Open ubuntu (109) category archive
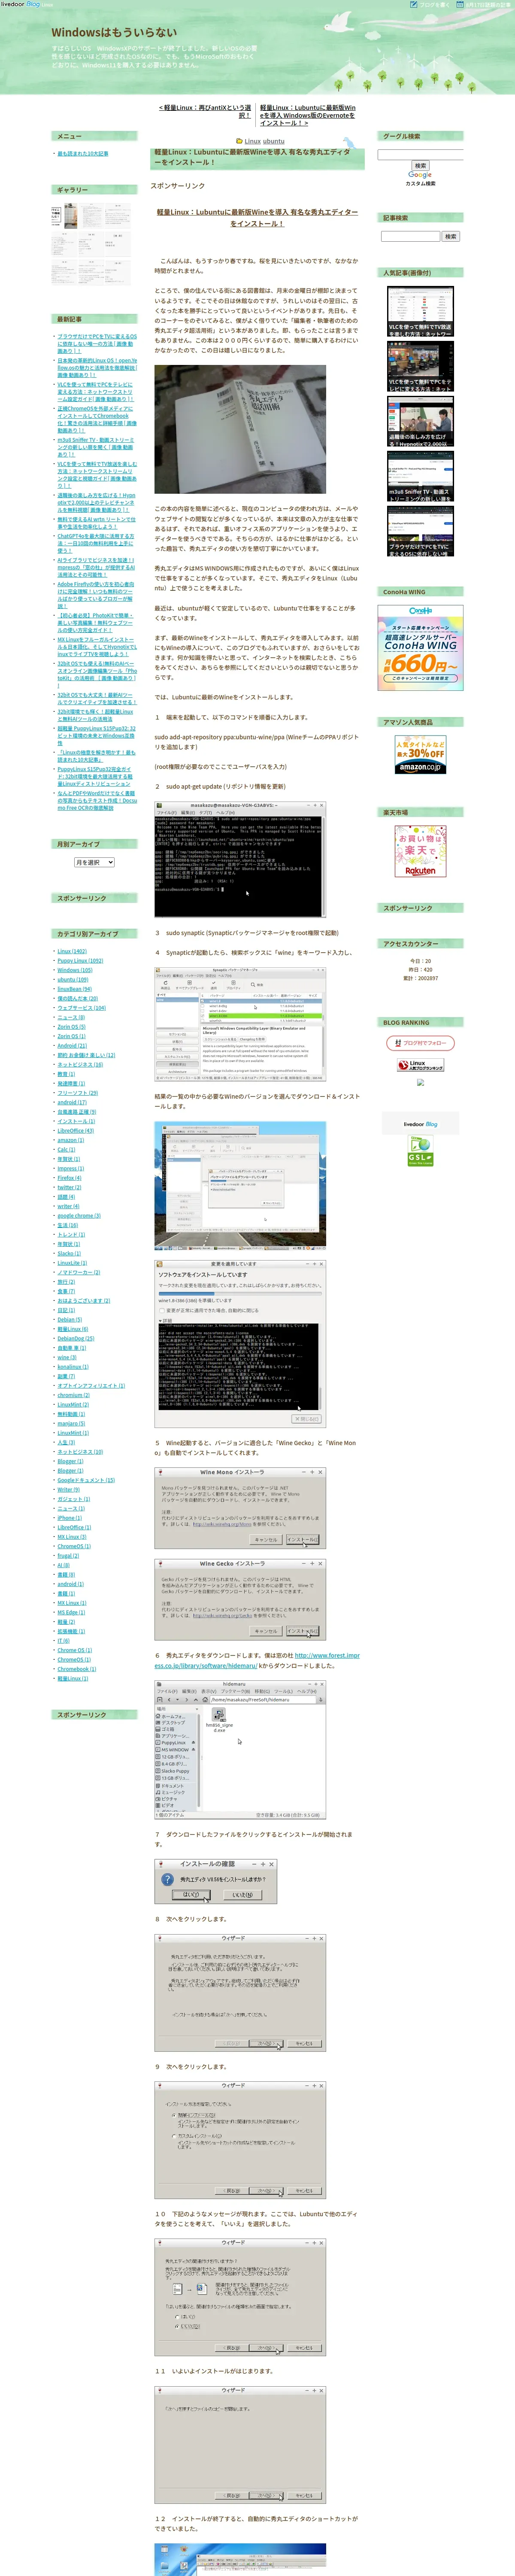The image size is (515, 2576). (x=73, y=980)
